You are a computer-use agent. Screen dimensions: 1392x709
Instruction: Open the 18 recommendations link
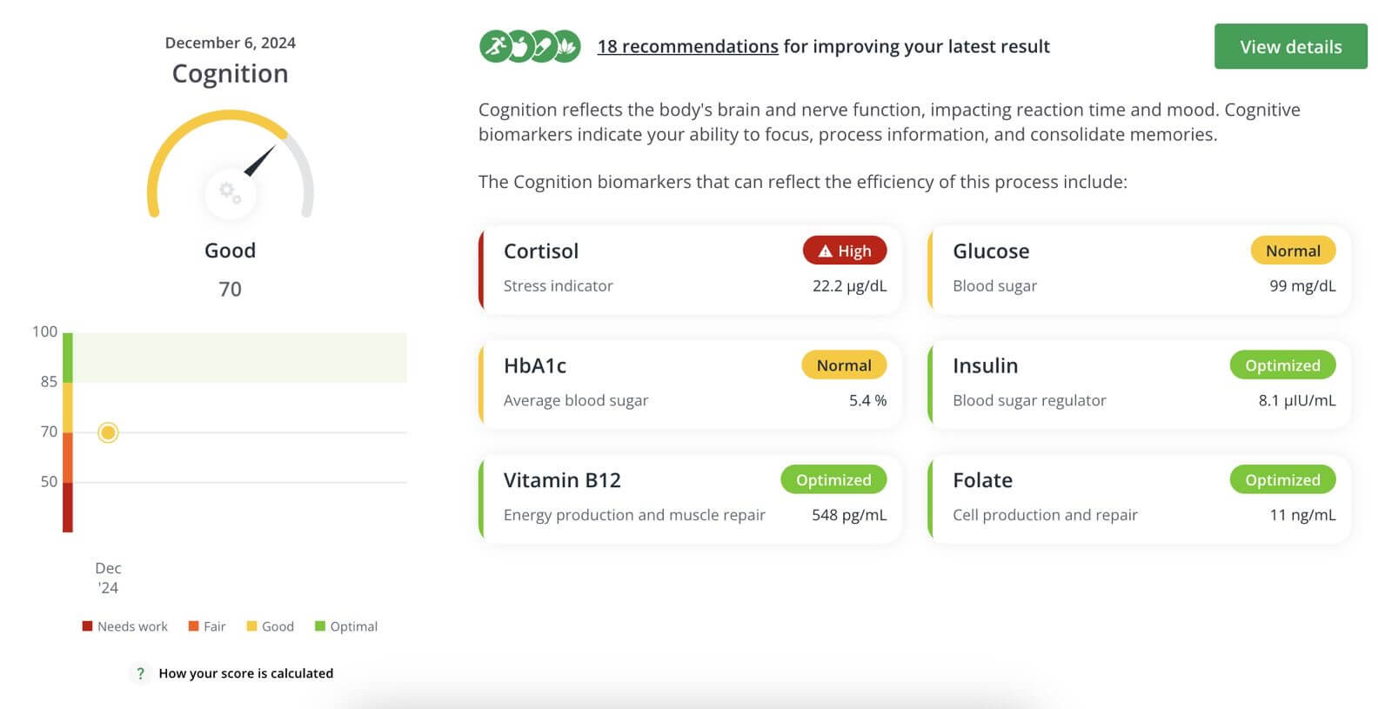(x=687, y=46)
